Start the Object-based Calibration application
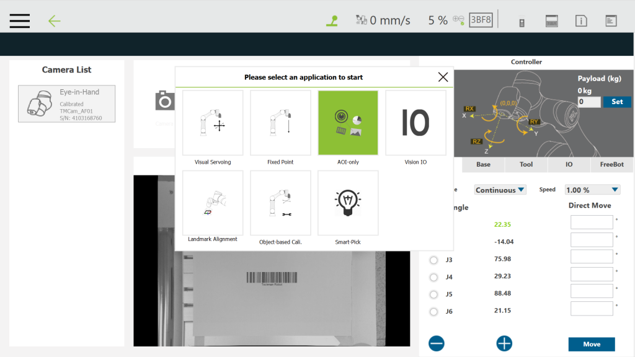635x357 pixels. 280,203
